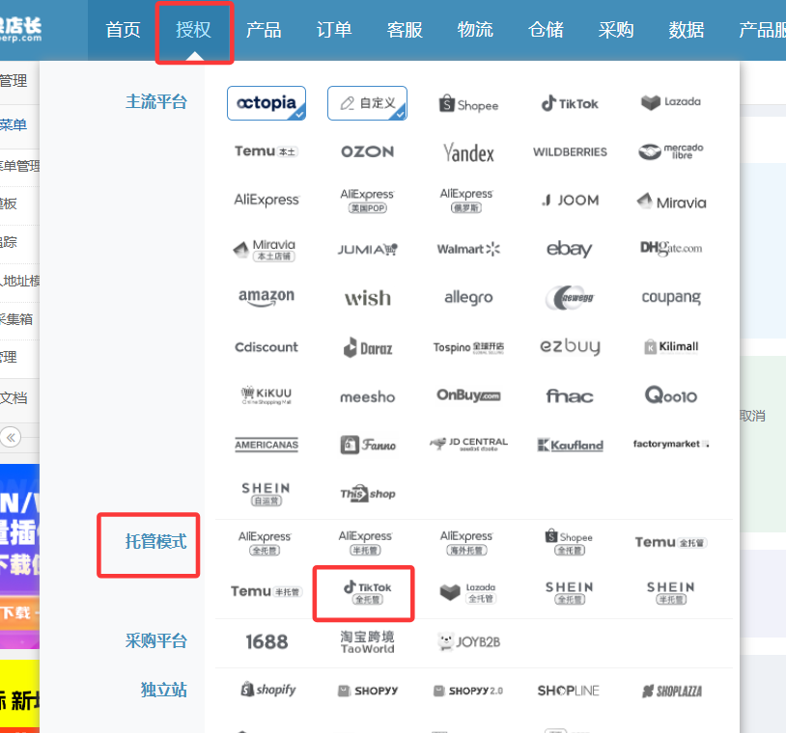Select Shopee 全托管 managed mode
The image size is (786, 733).
coord(570,542)
